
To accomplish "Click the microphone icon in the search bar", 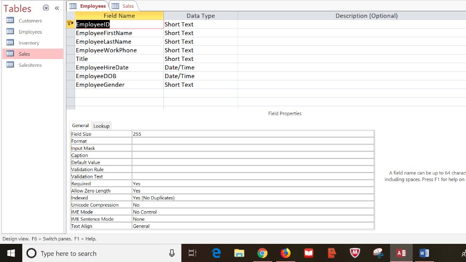I will pyautogui.click(x=172, y=253).
